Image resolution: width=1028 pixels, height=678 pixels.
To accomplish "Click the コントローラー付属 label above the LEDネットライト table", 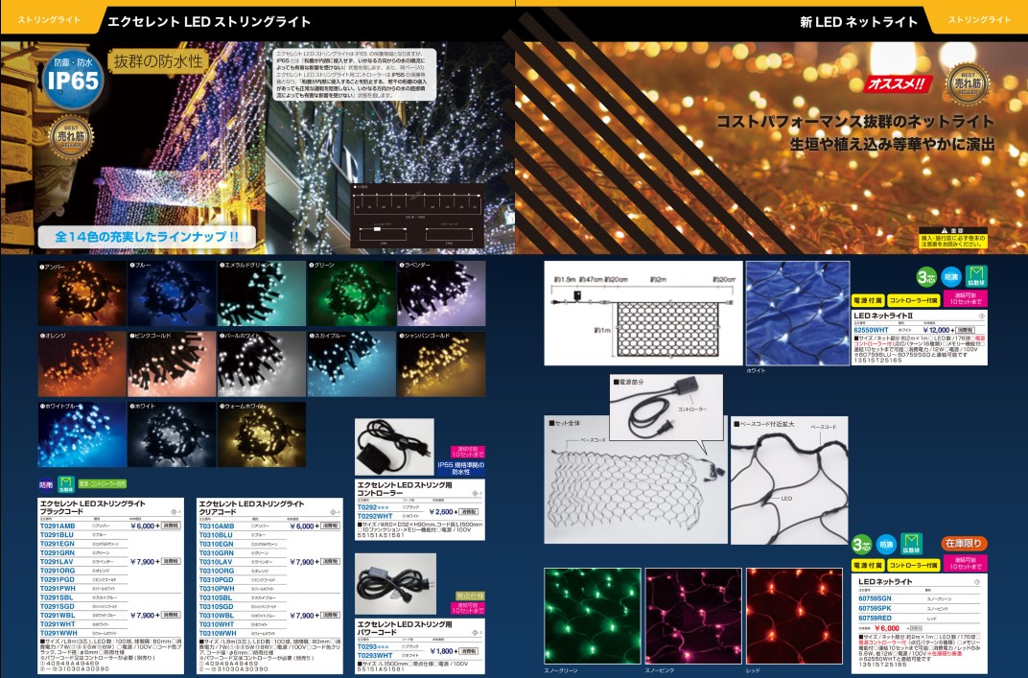I will 914,565.
